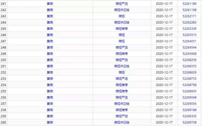The width and height of the screenshot is (202, 126).
Task: Open applicant 黄薇 link in row 260
Action: click(50, 122)
